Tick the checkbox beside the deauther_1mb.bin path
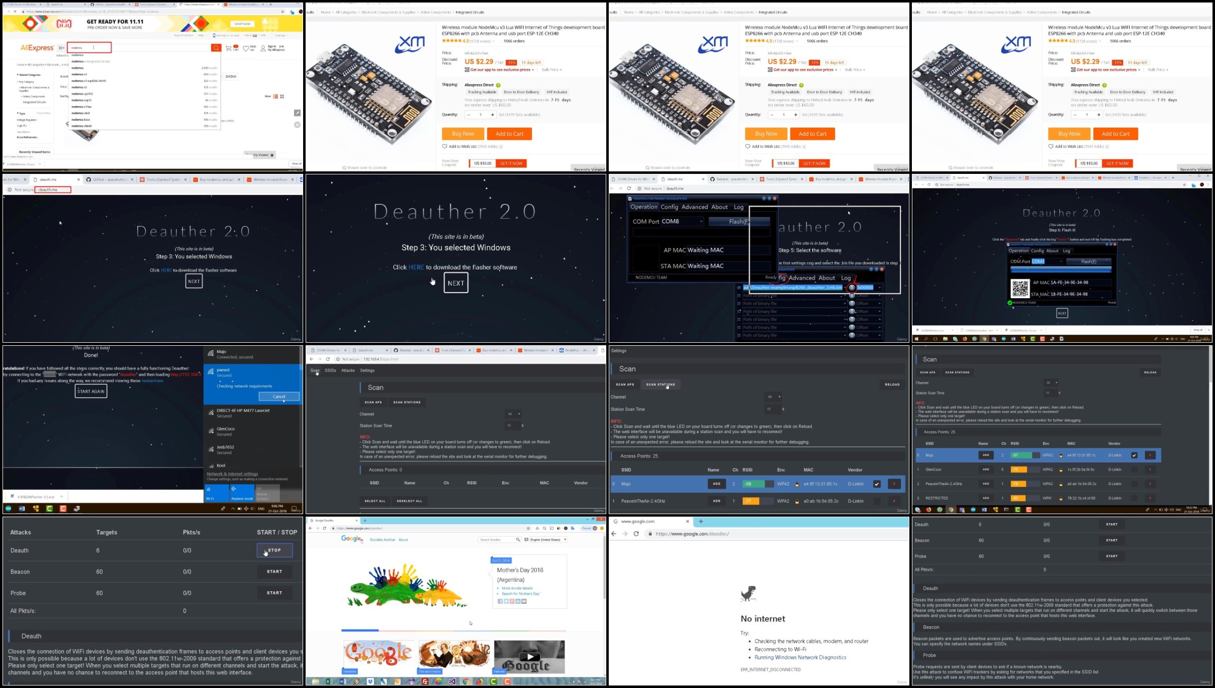Viewport: 1215px width, 688px height. (739, 288)
